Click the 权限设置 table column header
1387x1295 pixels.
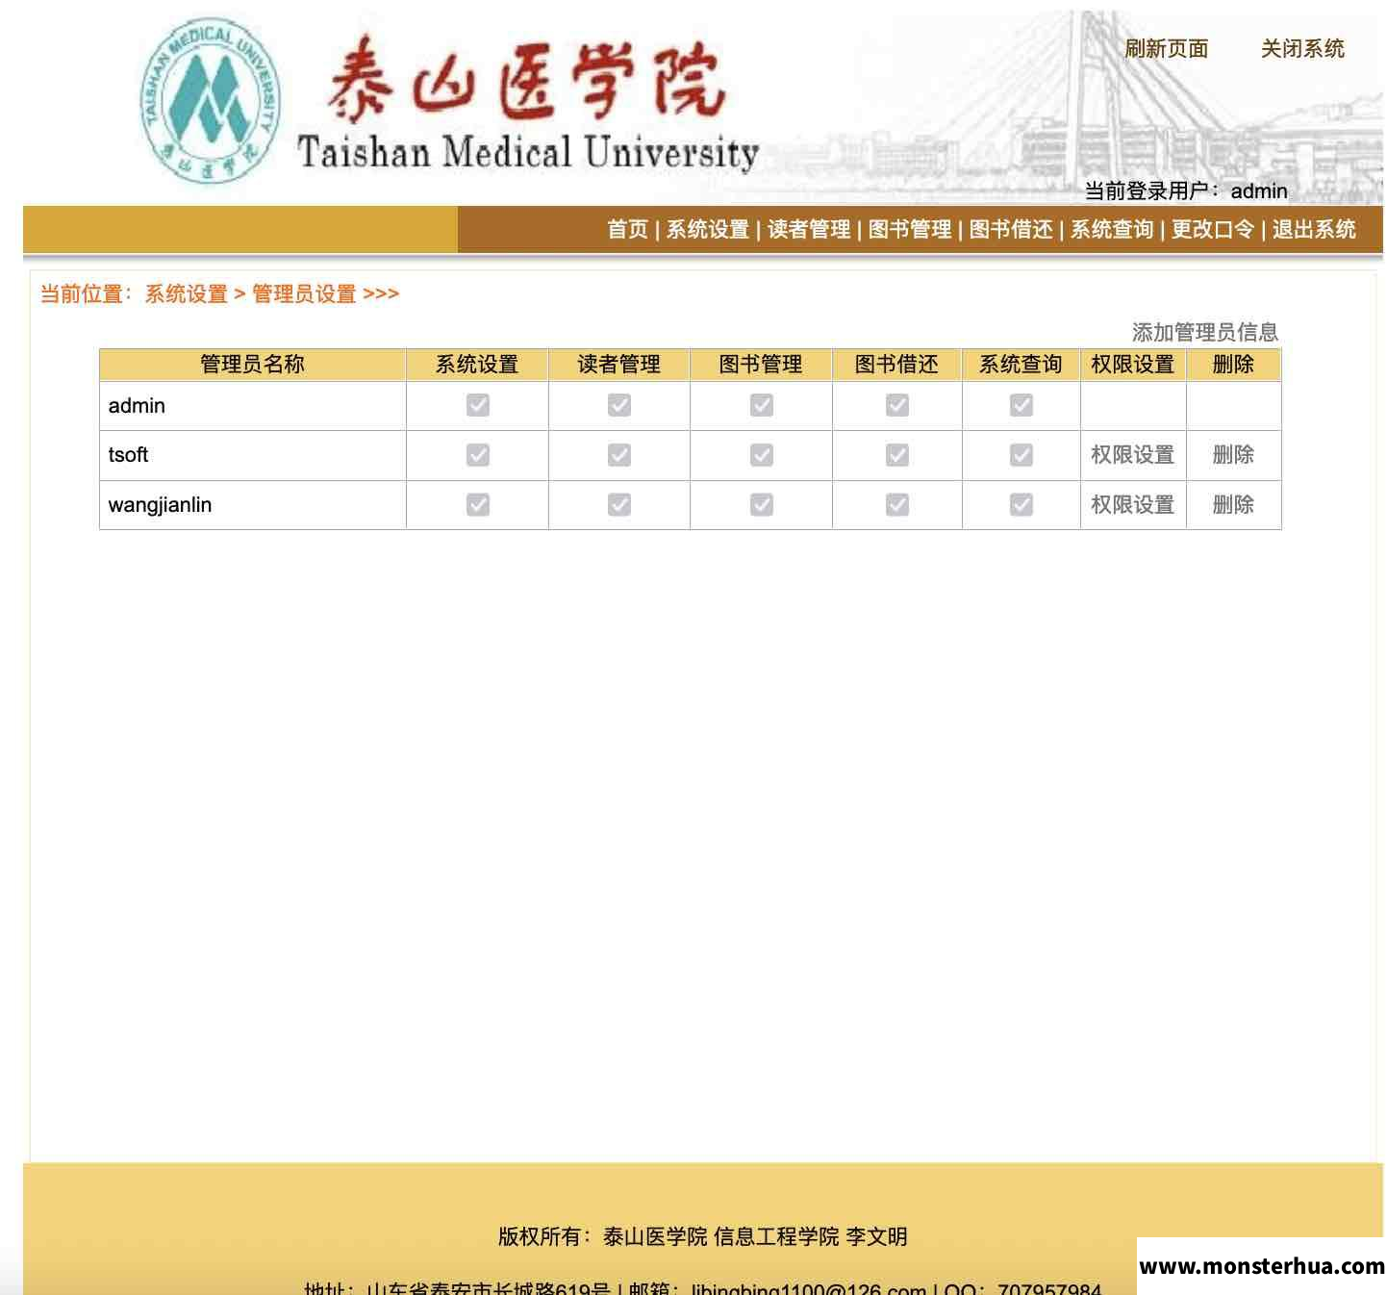pos(1133,364)
